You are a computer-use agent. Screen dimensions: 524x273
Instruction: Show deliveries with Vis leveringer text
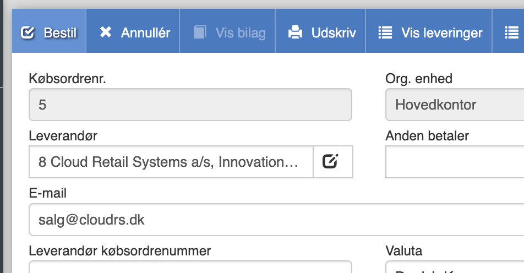441,32
